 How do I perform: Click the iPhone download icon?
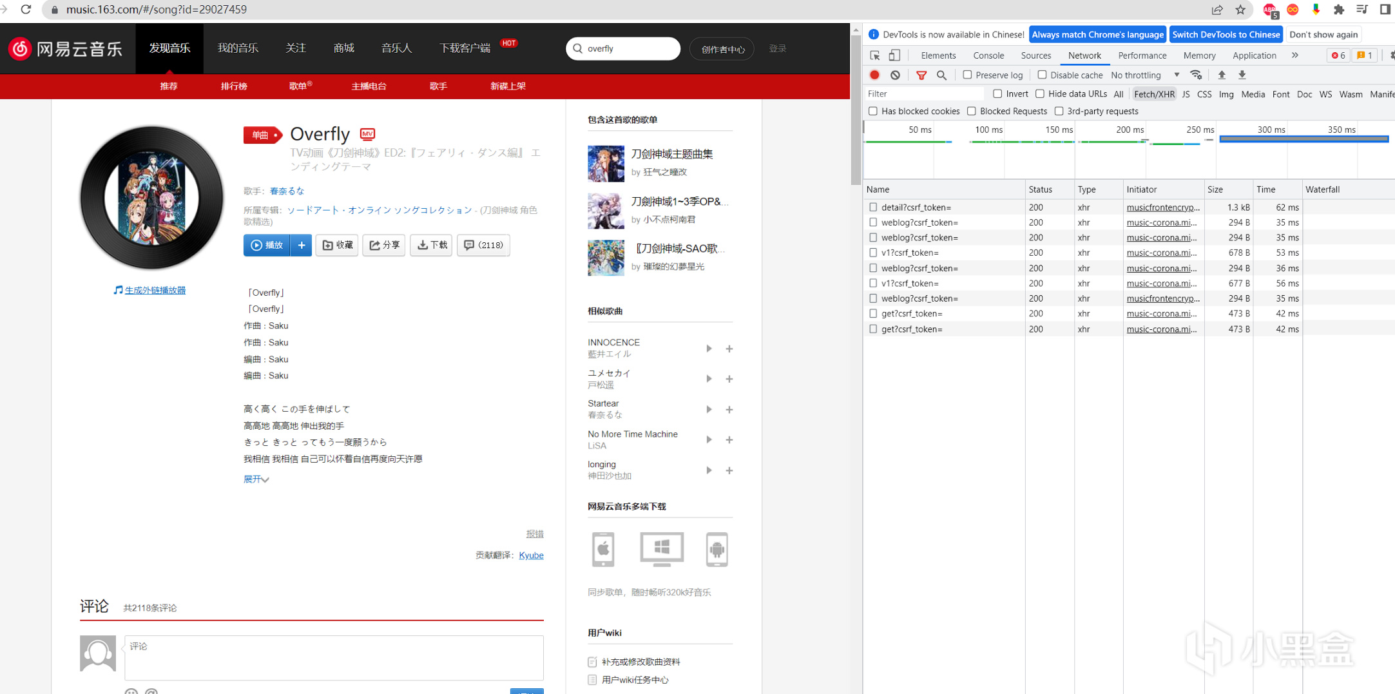click(x=603, y=549)
